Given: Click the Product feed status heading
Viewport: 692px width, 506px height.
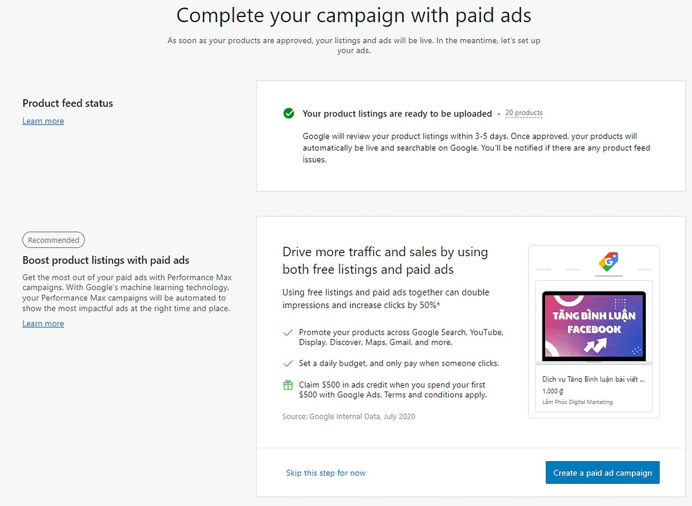Looking at the screenshot, I should pos(68,103).
